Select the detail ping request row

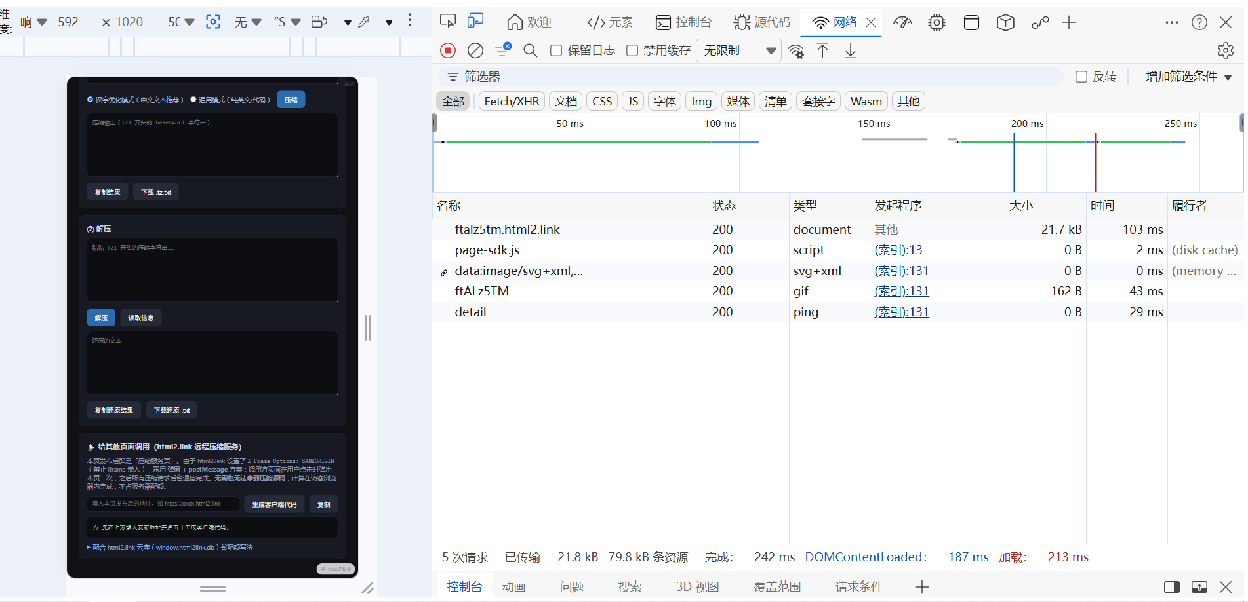(x=838, y=312)
